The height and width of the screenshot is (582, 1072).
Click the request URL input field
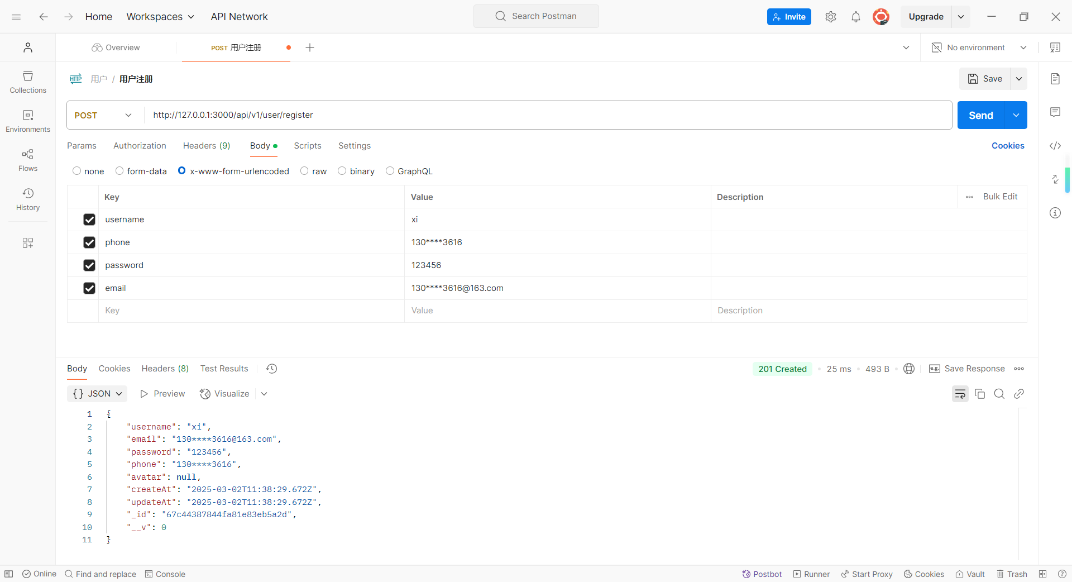(547, 115)
